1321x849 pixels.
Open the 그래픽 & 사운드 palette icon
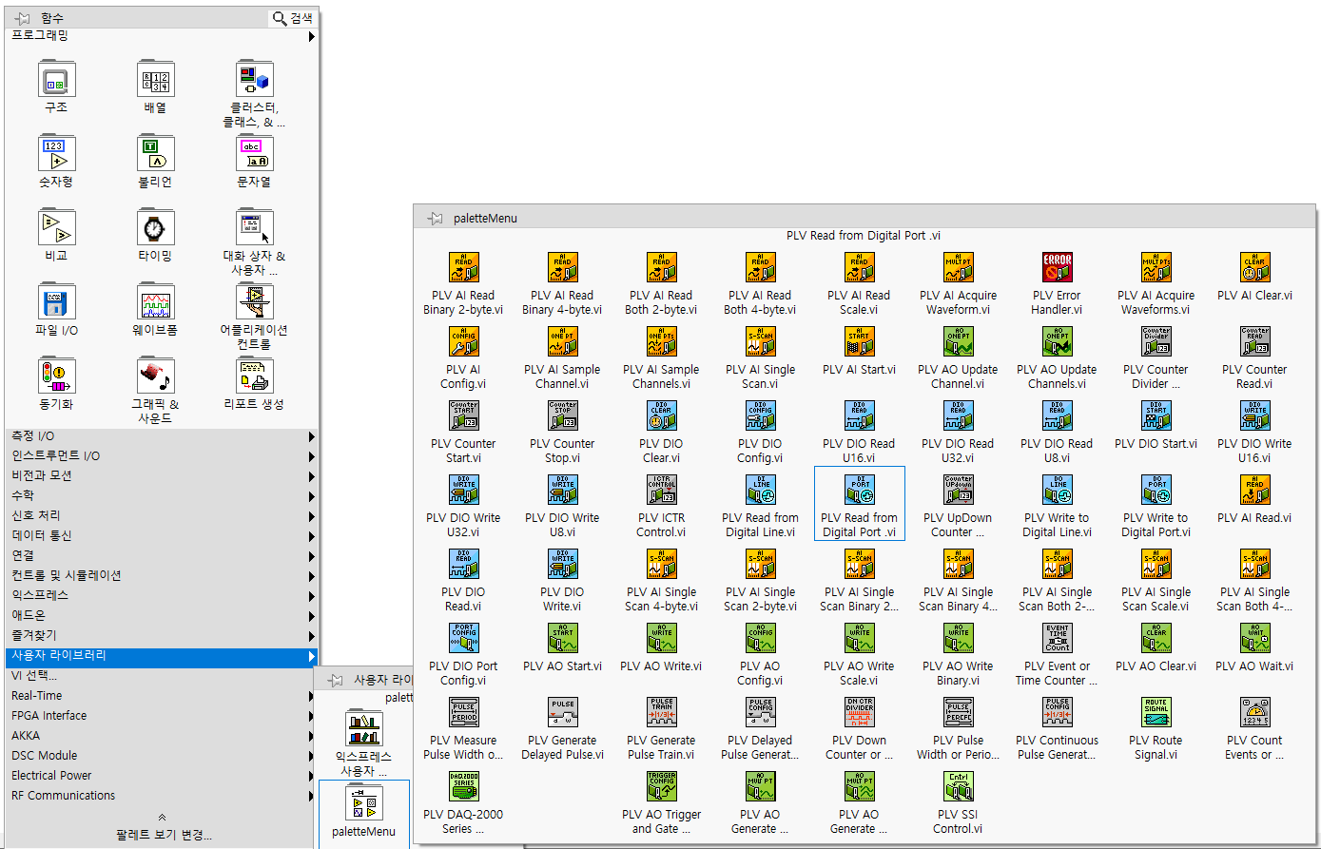click(x=155, y=376)
